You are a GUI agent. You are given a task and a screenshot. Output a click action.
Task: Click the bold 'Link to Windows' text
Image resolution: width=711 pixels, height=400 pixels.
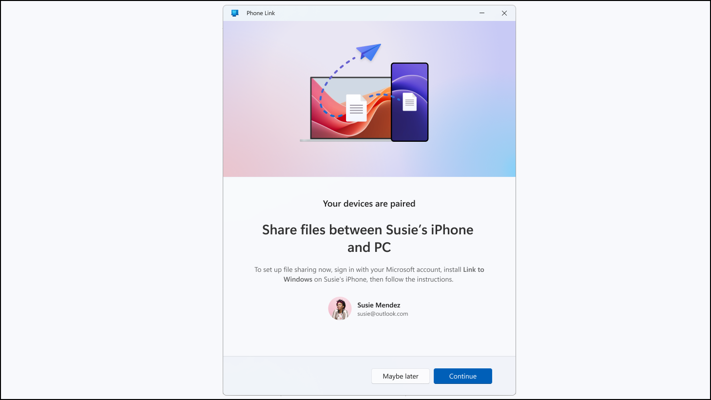point(384,274)
